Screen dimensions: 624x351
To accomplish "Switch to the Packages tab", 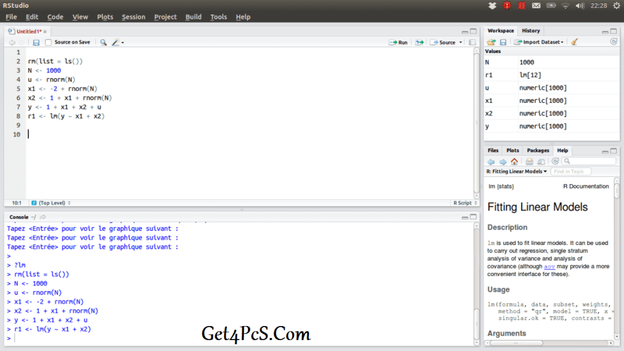I will [537, 151].
